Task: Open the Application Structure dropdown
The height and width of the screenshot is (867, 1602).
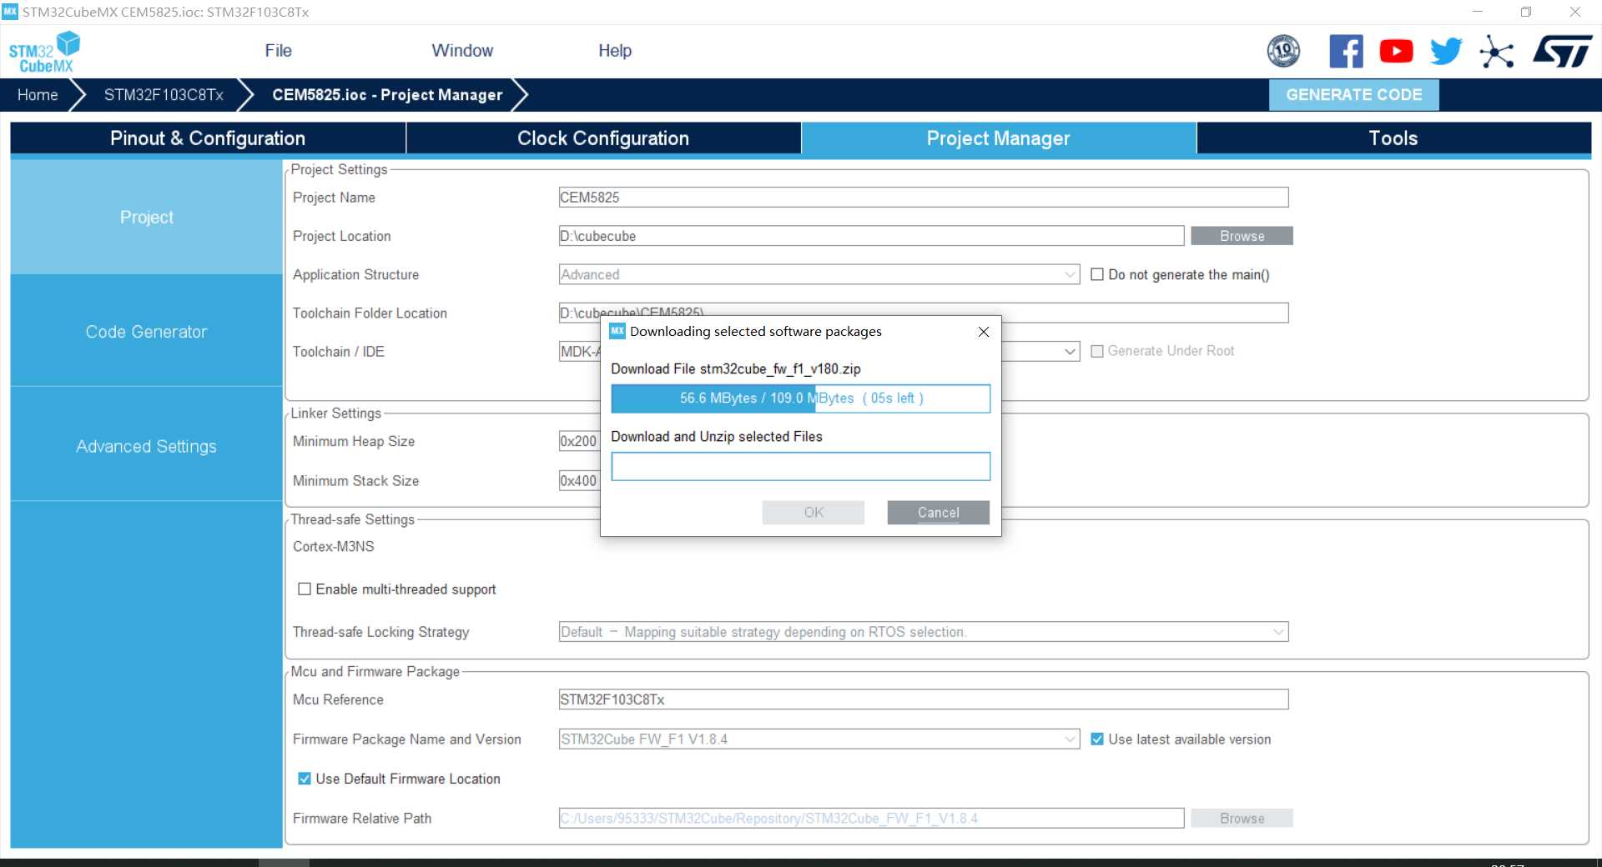Action: [x=819, y=274]
